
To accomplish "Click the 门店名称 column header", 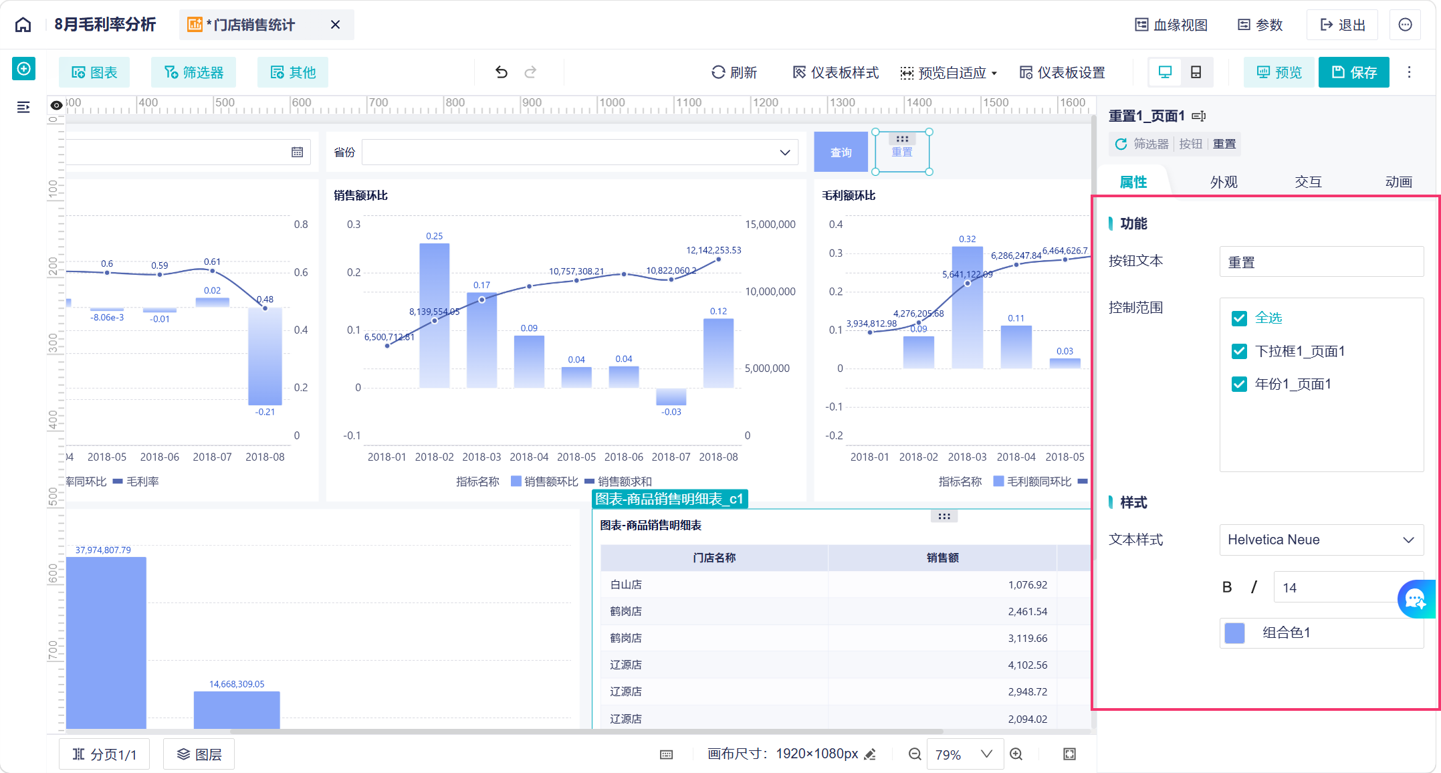I will point(714,558).
